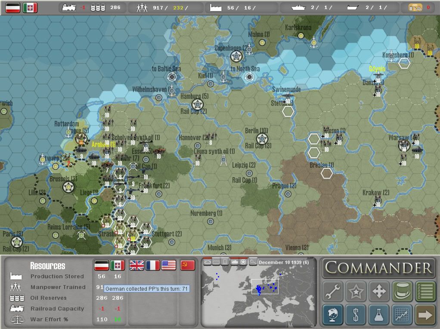Open the flask research panel
This screenshot has width=440, height=329.
(x=379, y=315)
